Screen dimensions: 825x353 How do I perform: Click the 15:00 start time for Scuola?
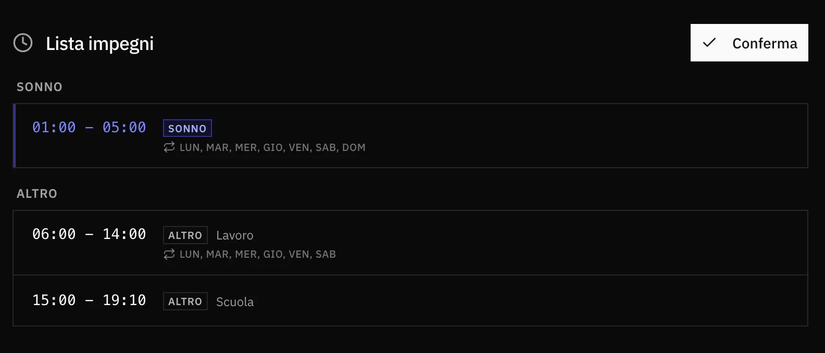[54, 300]
